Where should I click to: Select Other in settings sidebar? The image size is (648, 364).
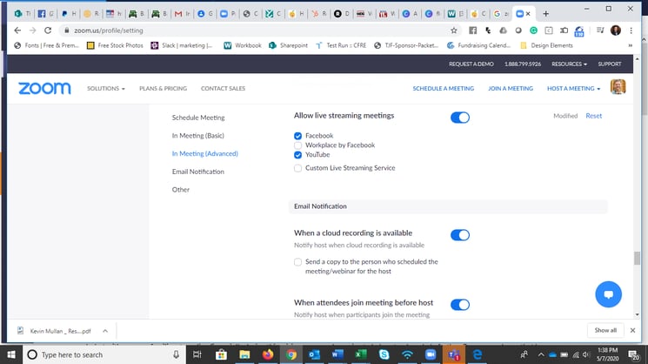tap(181, 190)
